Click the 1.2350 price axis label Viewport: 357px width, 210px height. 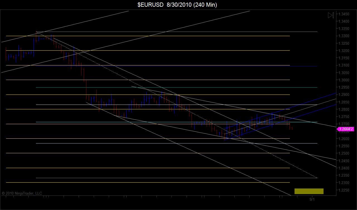pyautogui.click(x=344, y=175)
